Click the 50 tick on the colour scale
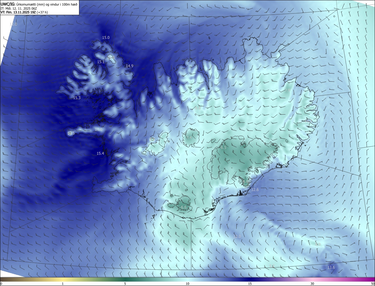Image resolution: width=375 pixels, height=286 pixels. tap(373, 284)
